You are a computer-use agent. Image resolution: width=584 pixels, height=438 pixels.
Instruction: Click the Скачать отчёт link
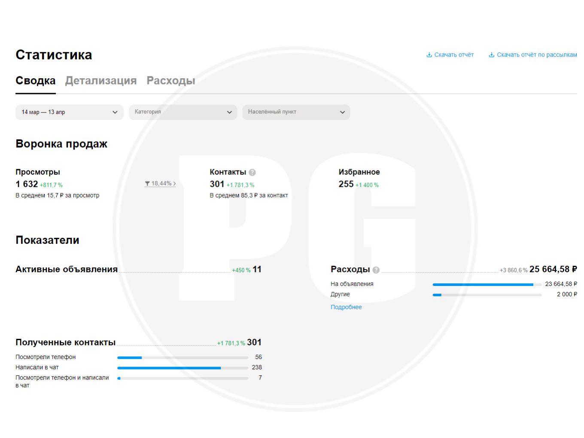point(454,55)
